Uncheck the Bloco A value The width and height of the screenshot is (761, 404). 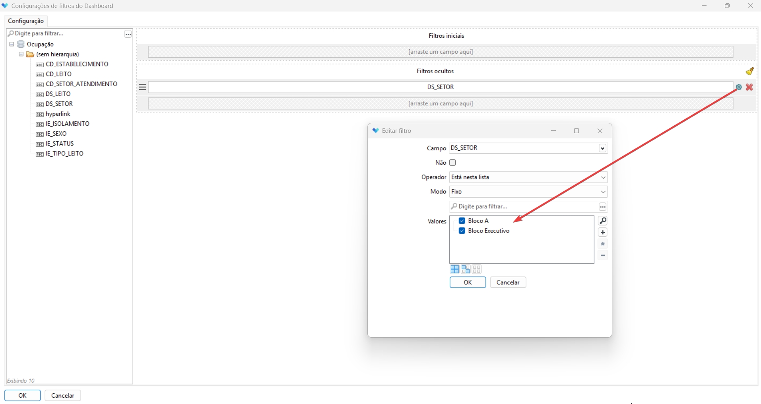[x=462, y=221]
